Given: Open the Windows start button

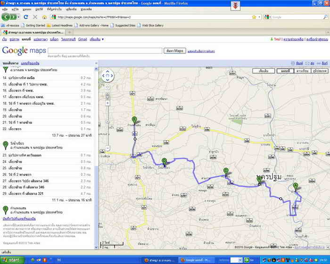Looking at the screenshot, I should [12, 260].
